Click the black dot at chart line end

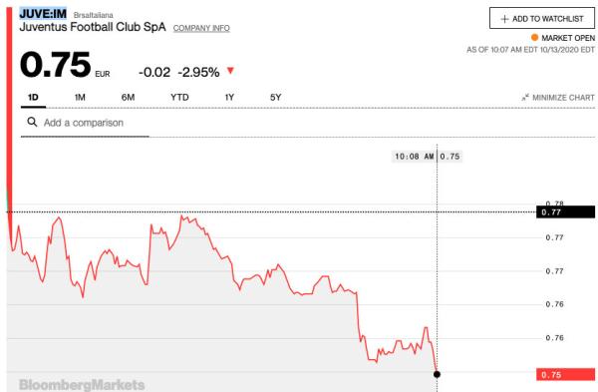pyautogui.click(x=438, y=374)
